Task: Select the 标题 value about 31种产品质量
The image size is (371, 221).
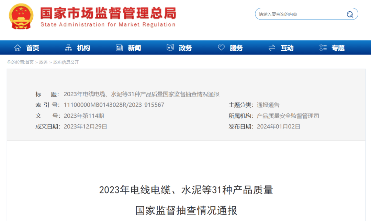Action: point(142,94)
